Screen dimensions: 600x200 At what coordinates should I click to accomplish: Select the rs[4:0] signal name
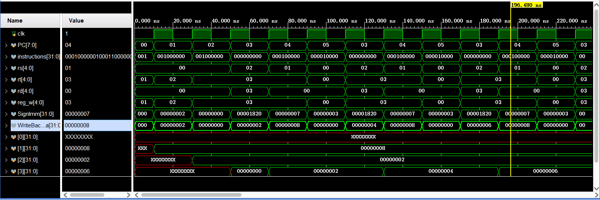(x=26, y=68)
